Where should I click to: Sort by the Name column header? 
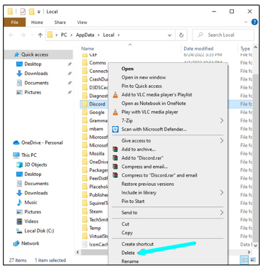click(87, 49)
